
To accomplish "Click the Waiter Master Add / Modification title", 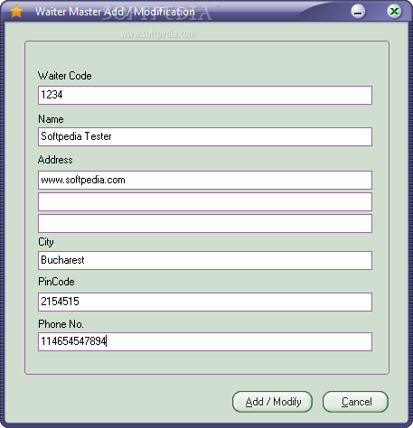I will pyautogui.click(x=115, y=12).
